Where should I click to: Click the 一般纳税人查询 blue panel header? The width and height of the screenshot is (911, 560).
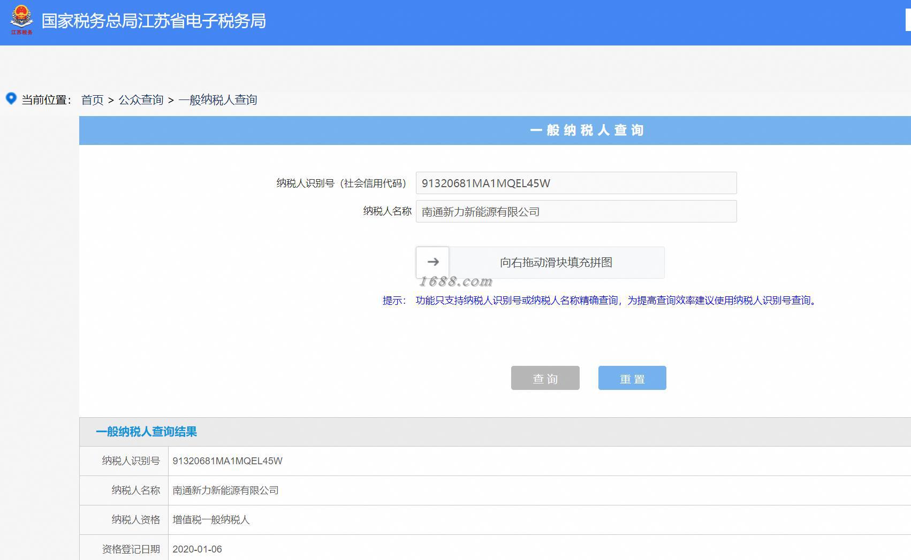[495, 131]
